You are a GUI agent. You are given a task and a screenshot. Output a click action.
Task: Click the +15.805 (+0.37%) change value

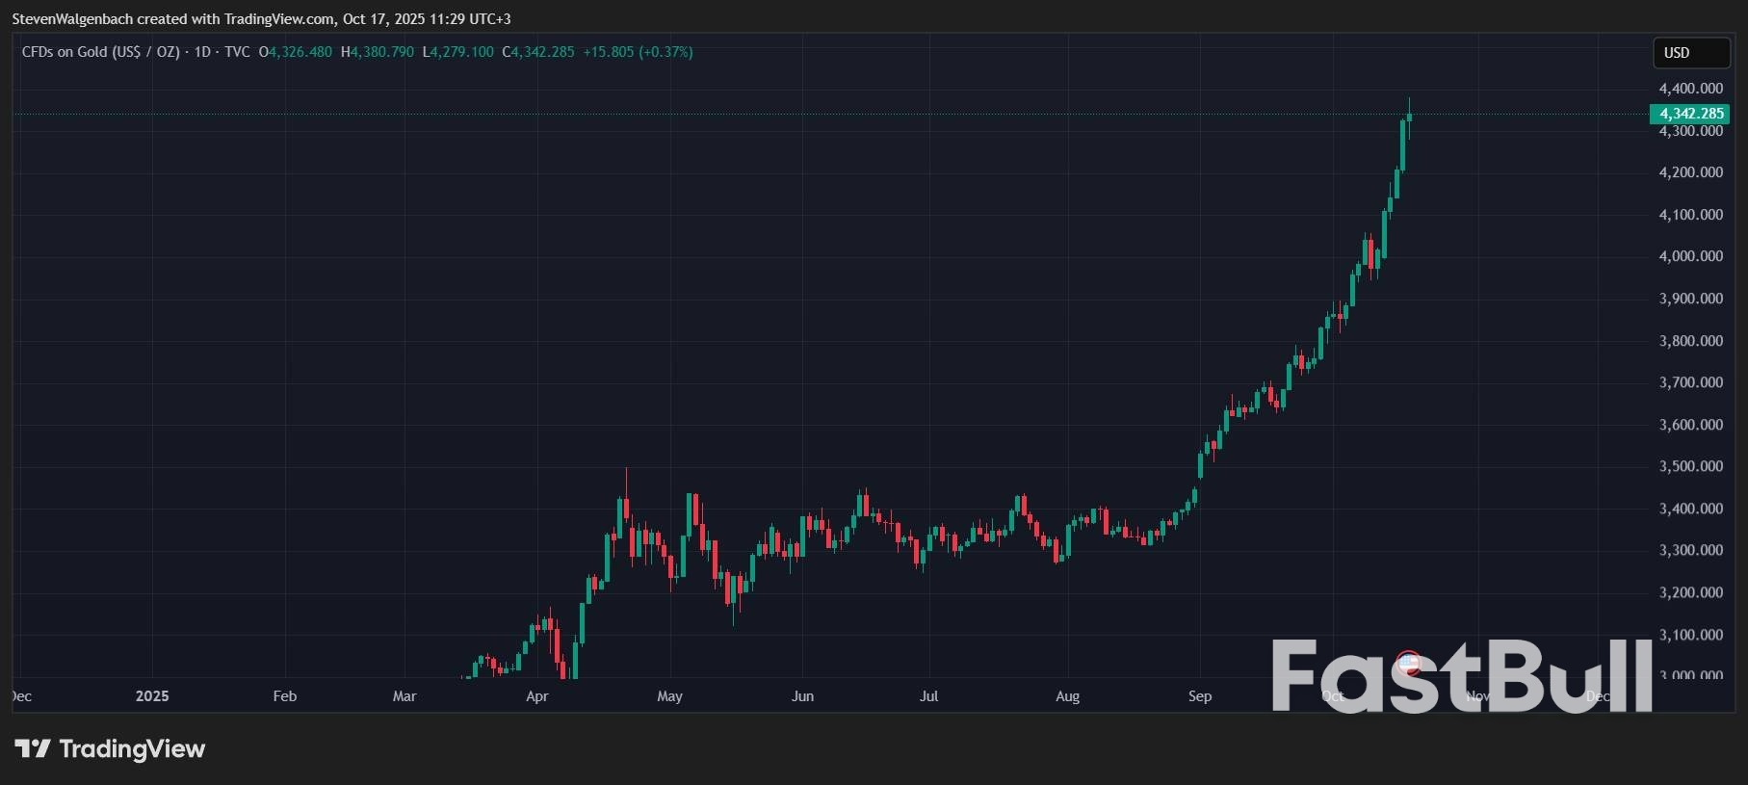pos(638,52)
